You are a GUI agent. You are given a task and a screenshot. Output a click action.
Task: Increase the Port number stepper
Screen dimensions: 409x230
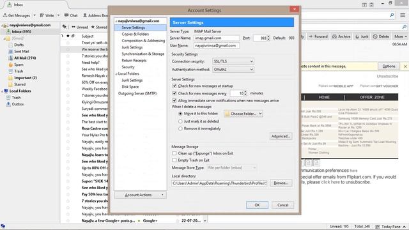tap(268, 37)
